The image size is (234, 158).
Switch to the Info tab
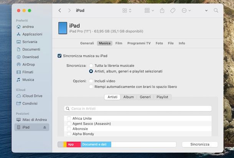tap(182, 43)
